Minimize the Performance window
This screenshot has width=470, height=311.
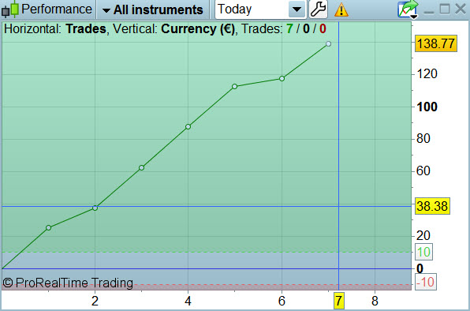tap(429, 13)
